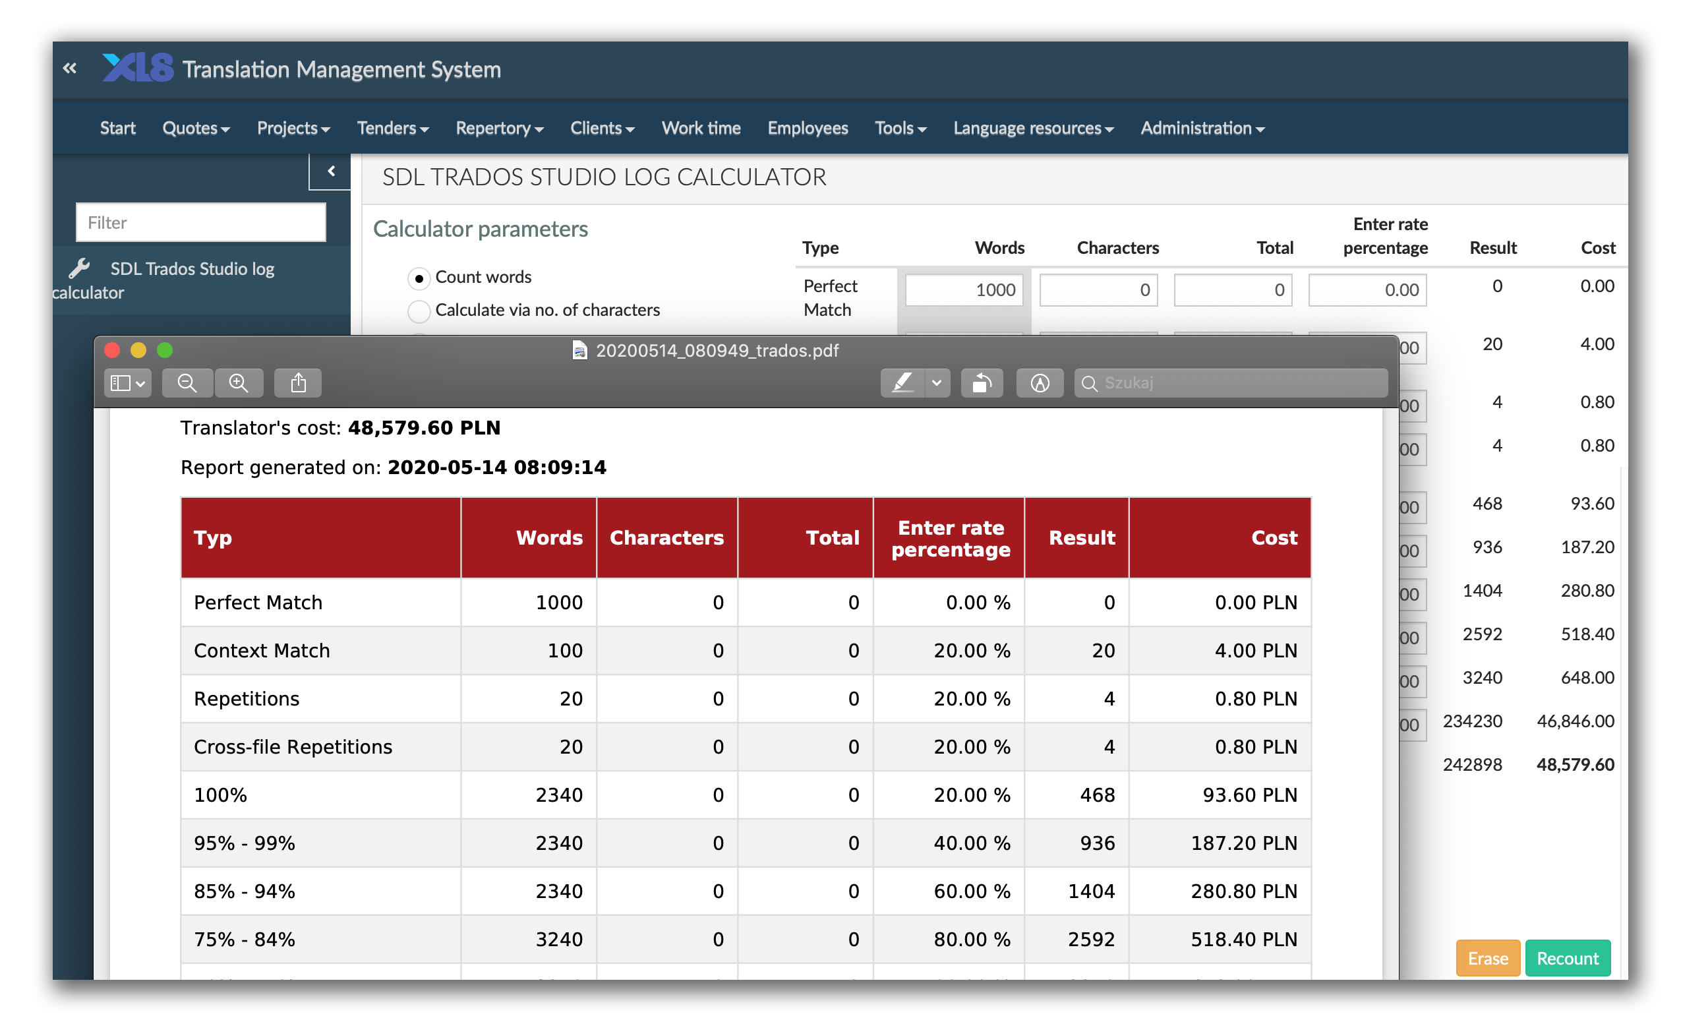1681x1022 pixels.
Task: Go to the Start menu item
Action: 117,129
